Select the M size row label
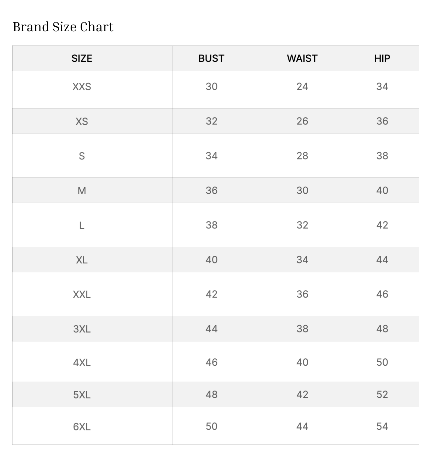 pyautogui.click(x=82, y=190)
